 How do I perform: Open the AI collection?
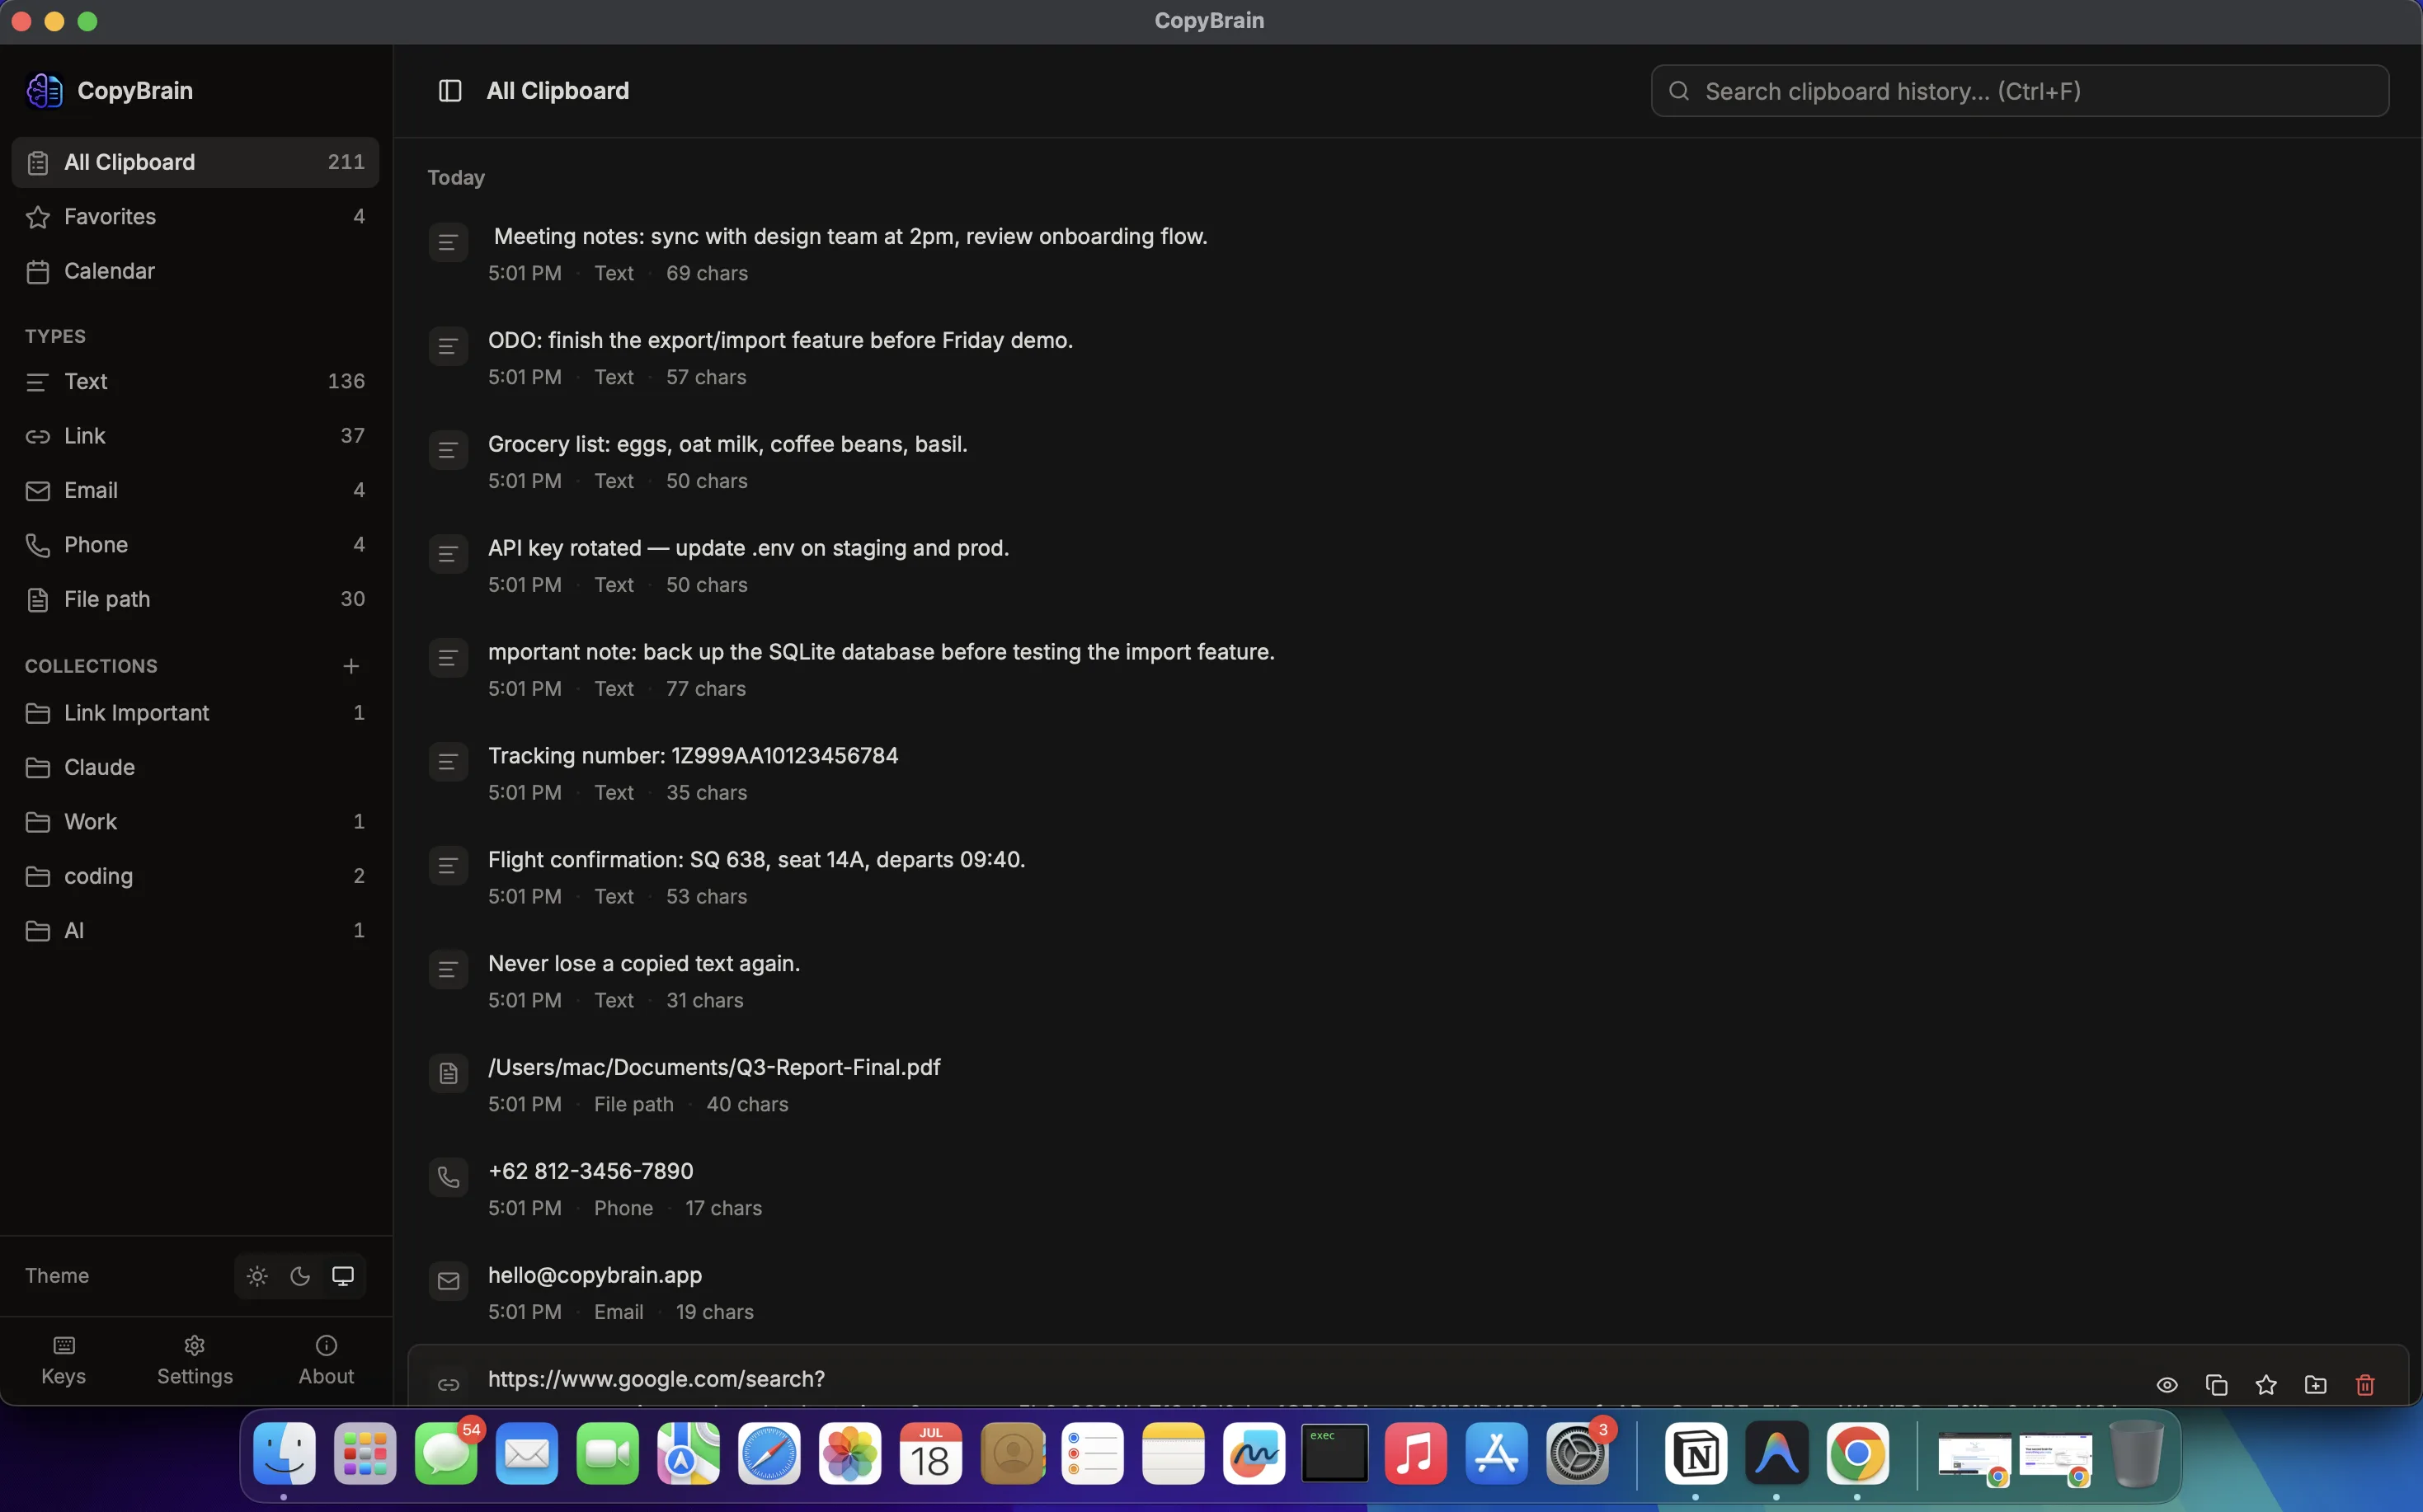(195, 931)
